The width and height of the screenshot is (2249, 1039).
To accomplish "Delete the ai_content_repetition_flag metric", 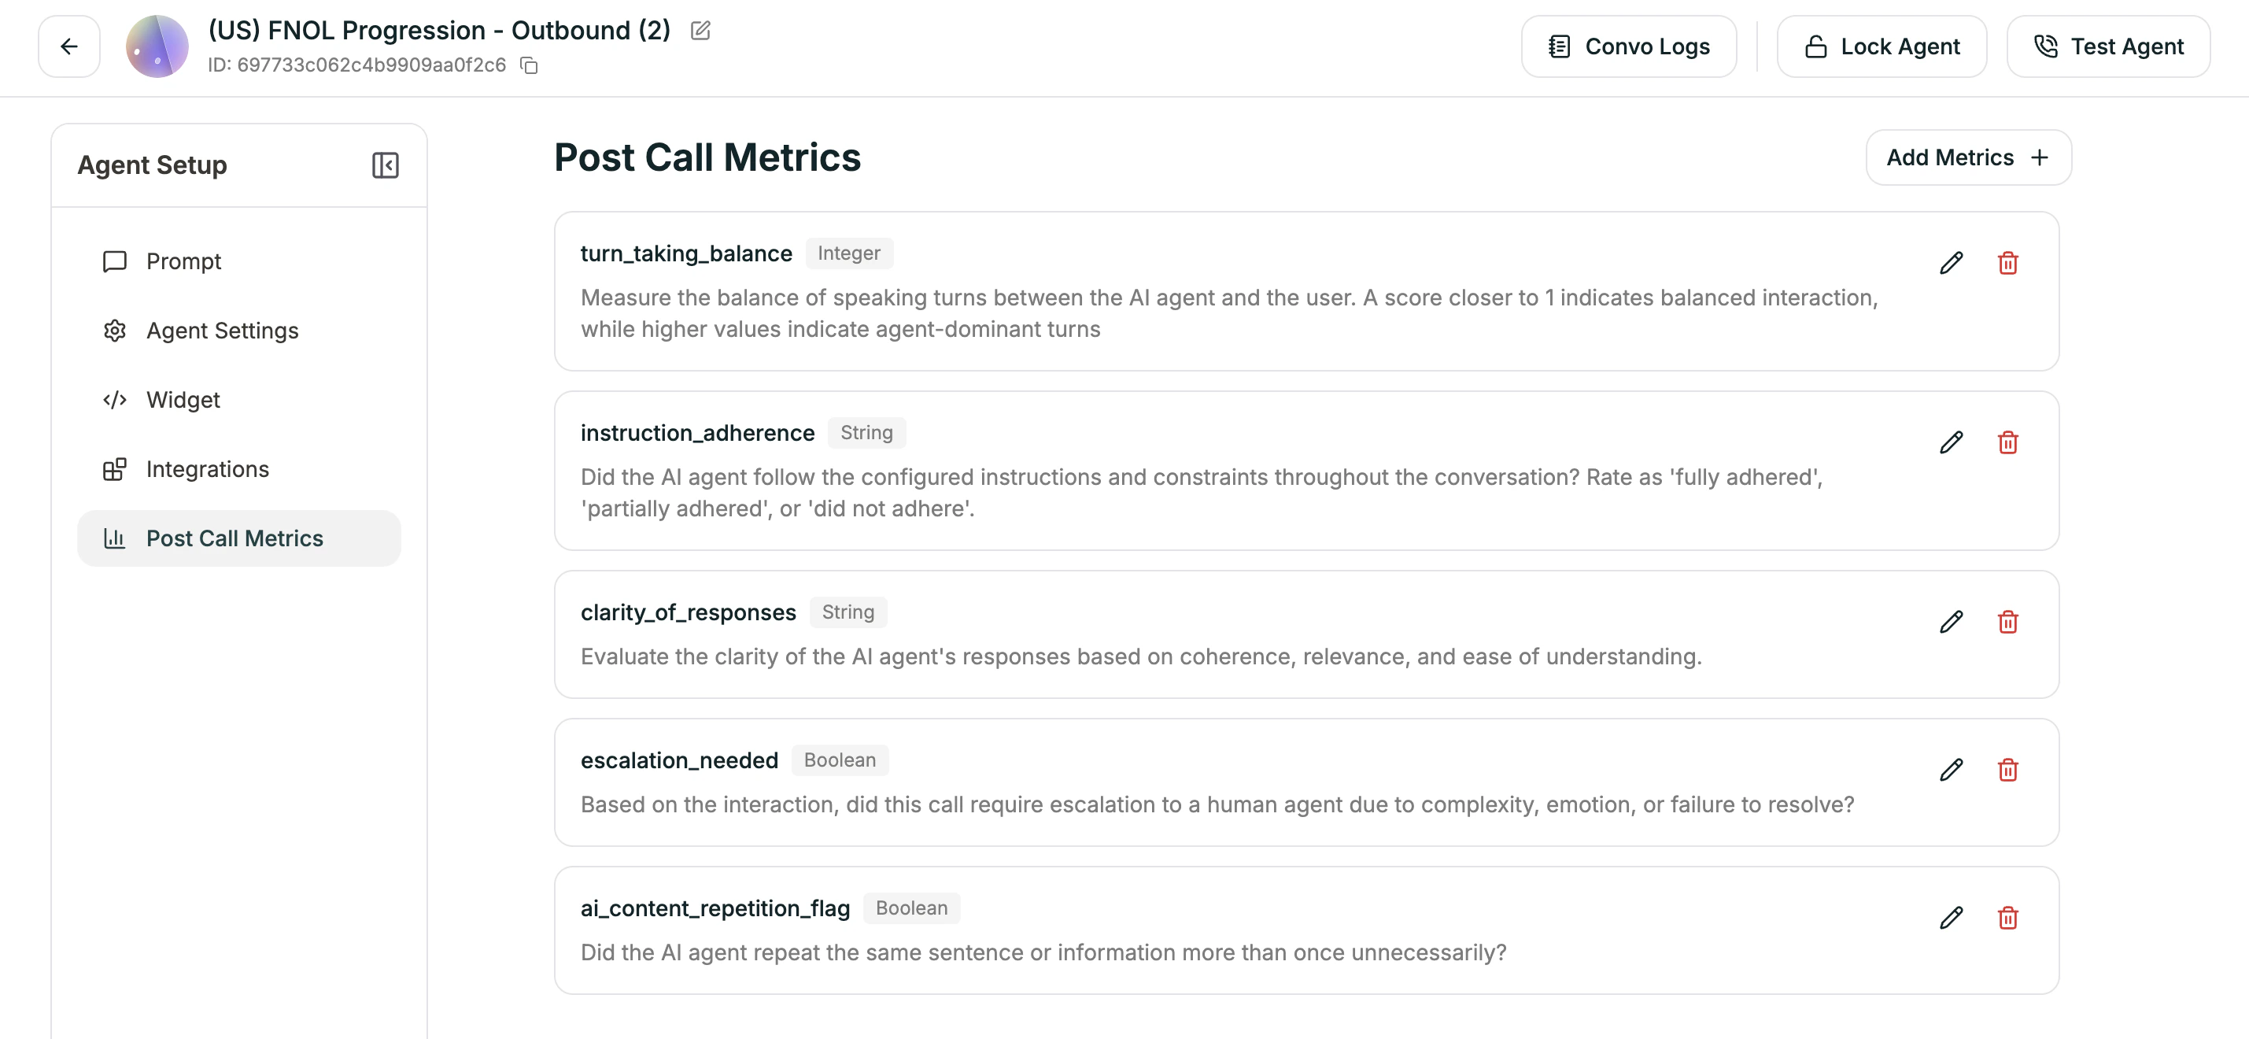I will coord(2008,918).
